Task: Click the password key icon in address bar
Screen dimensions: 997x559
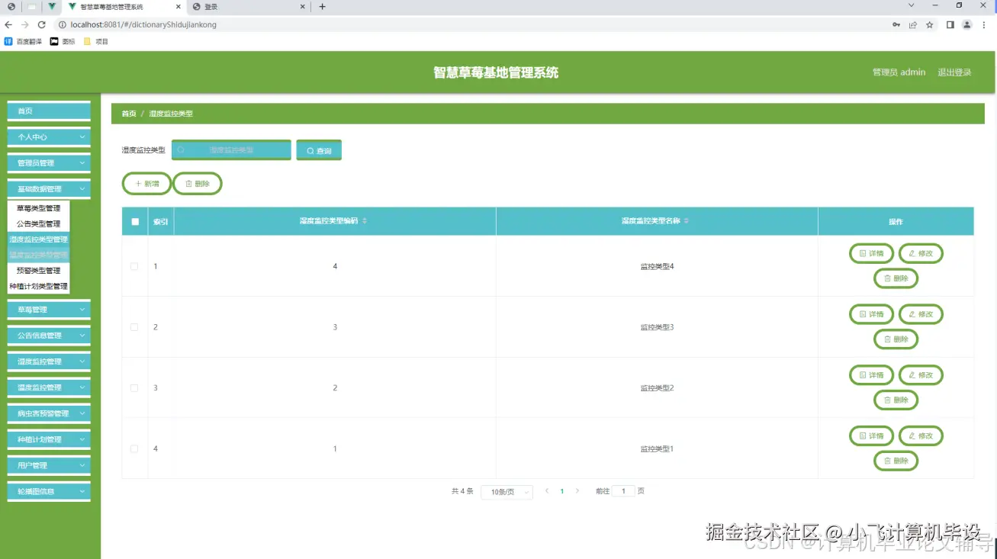Action: (896, 24)
